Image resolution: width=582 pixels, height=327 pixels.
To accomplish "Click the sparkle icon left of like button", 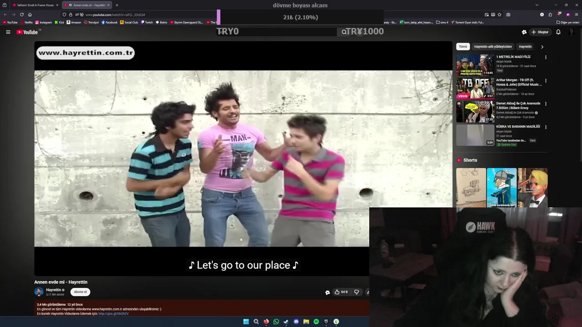I will (327, 292).
